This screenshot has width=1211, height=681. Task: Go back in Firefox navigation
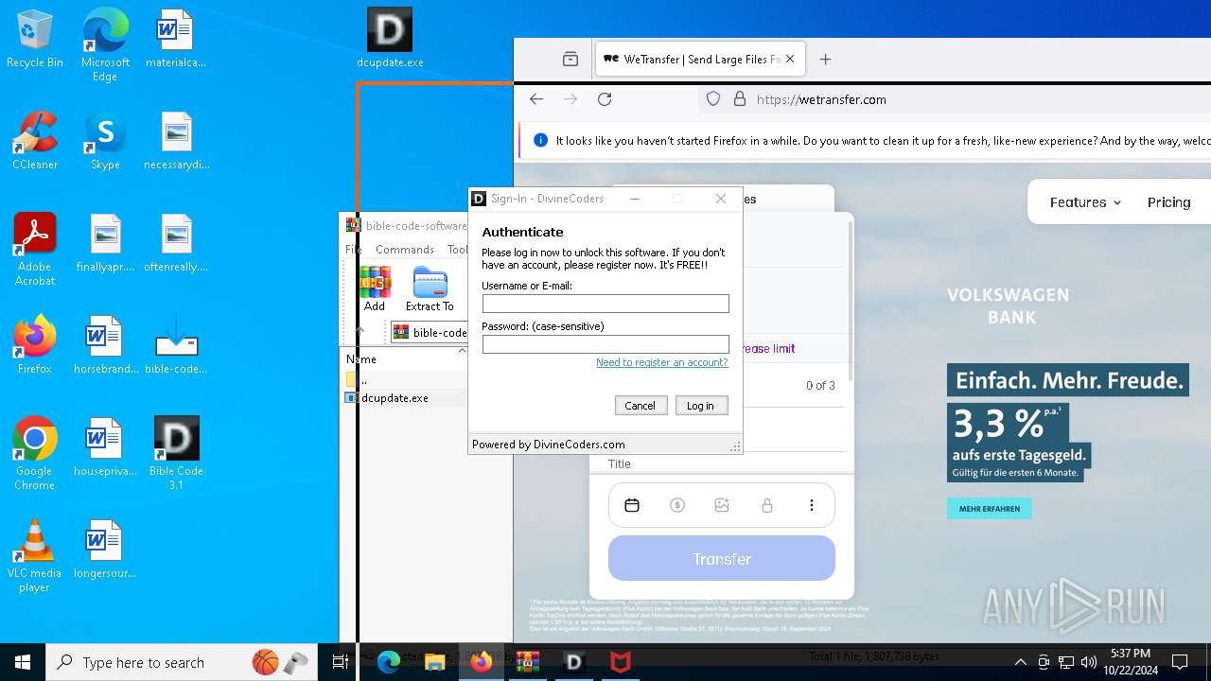(x=536, y=99)
